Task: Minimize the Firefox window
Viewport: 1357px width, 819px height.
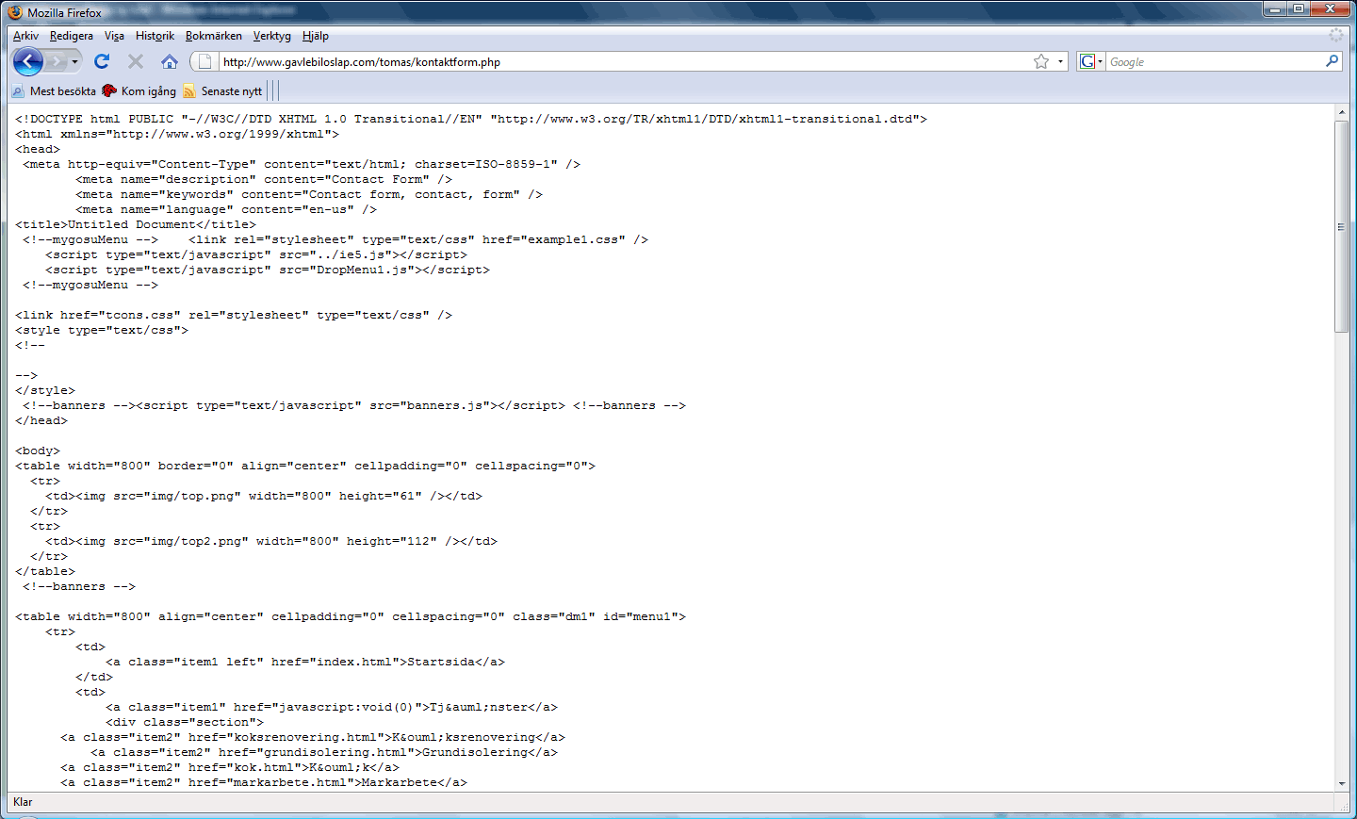Action: point(1274,9)
